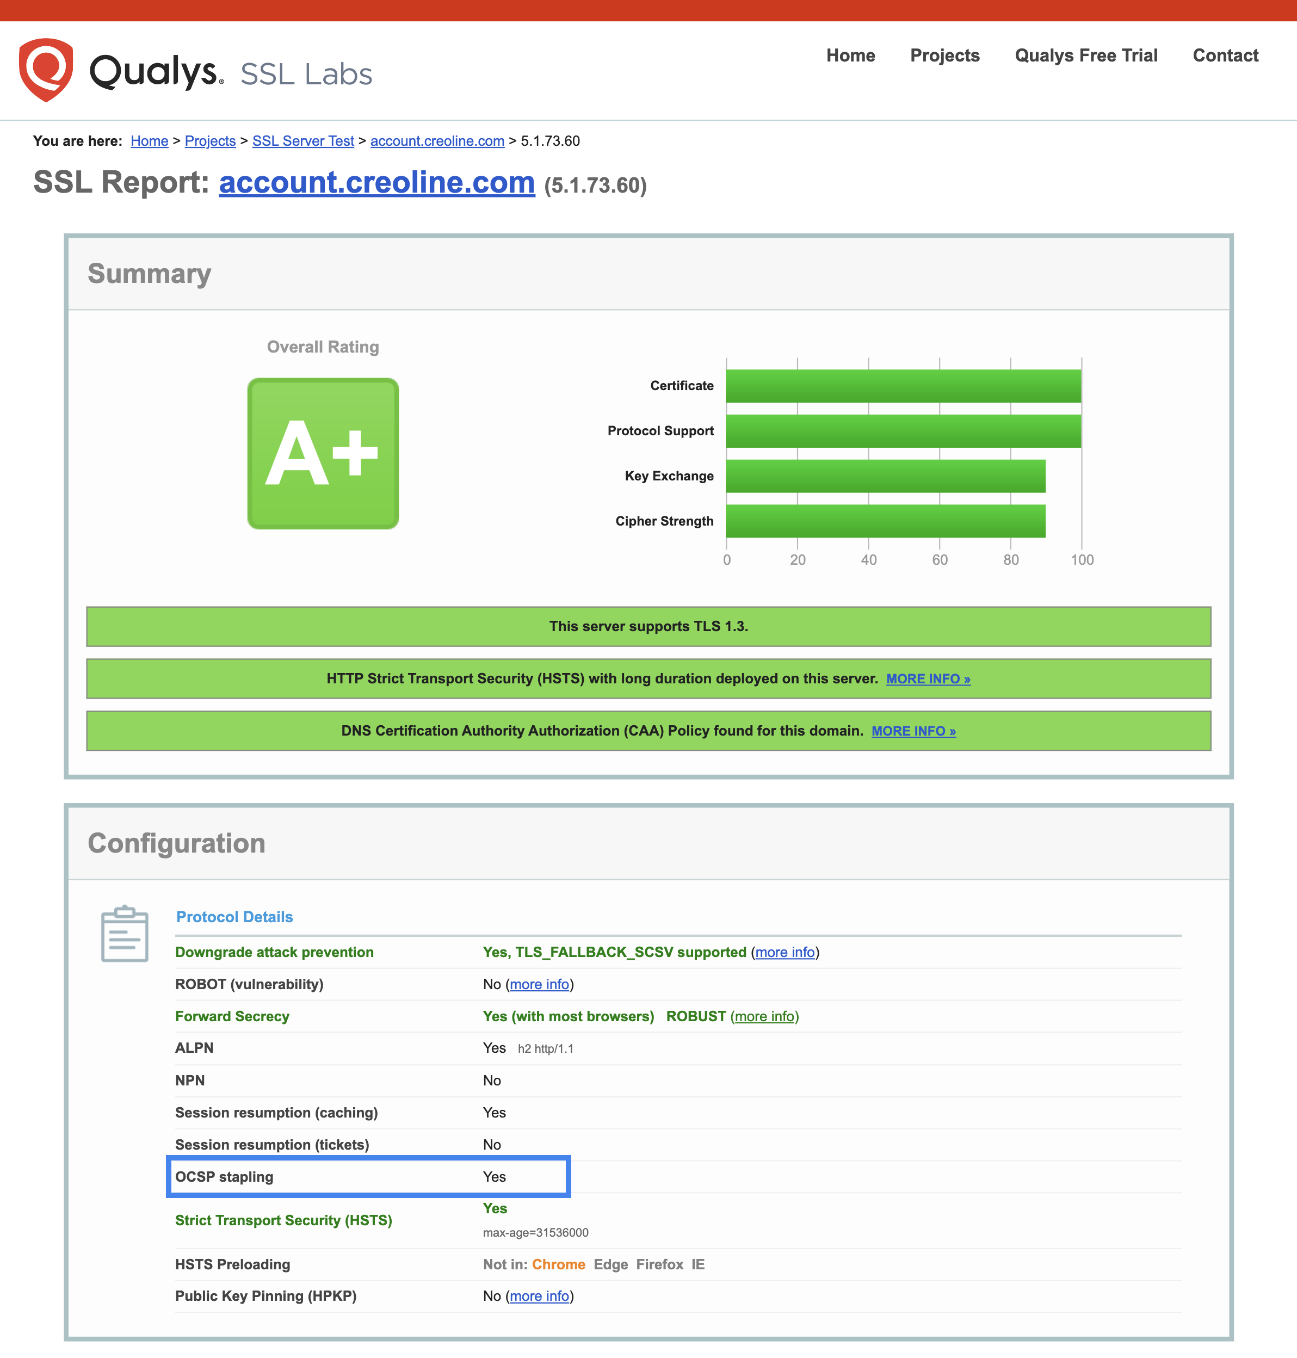The image size is (1297, 1358).
Task: Follow the Projects breadcrumb link
Action: pyautogui.click(x=210, y=141)
